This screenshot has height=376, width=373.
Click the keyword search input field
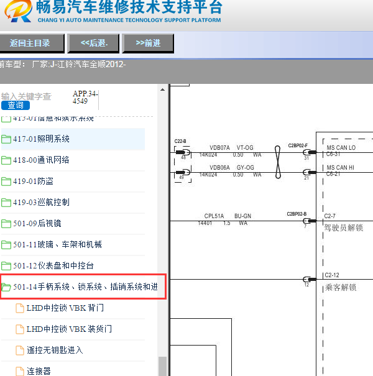tap(26, 96)
